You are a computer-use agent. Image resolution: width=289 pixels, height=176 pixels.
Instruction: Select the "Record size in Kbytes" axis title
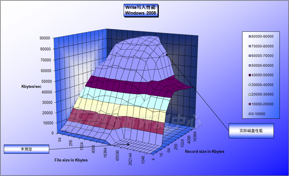[204, 152]
